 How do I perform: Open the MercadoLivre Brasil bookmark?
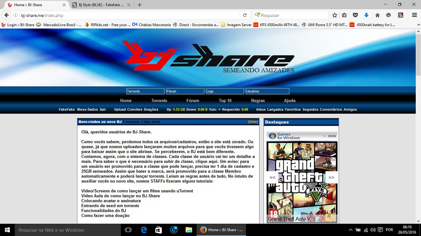pos(59,25)
